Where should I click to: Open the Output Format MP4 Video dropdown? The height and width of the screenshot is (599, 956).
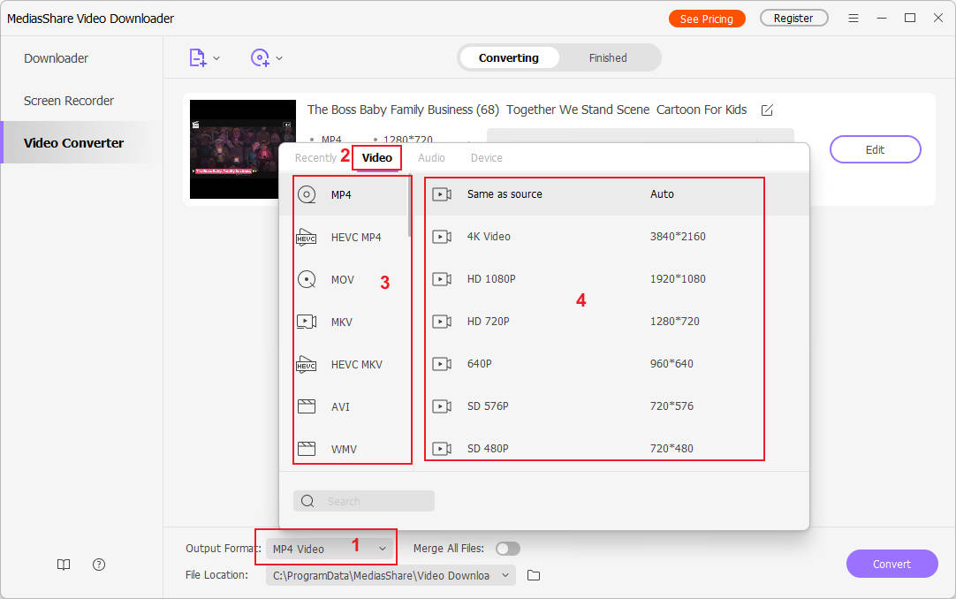(330, 549)
